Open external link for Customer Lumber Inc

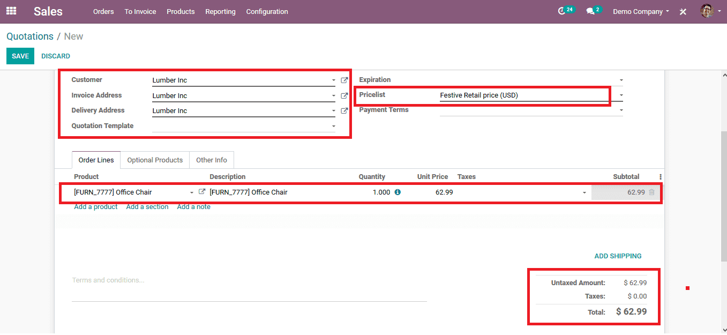click(344, 80)
